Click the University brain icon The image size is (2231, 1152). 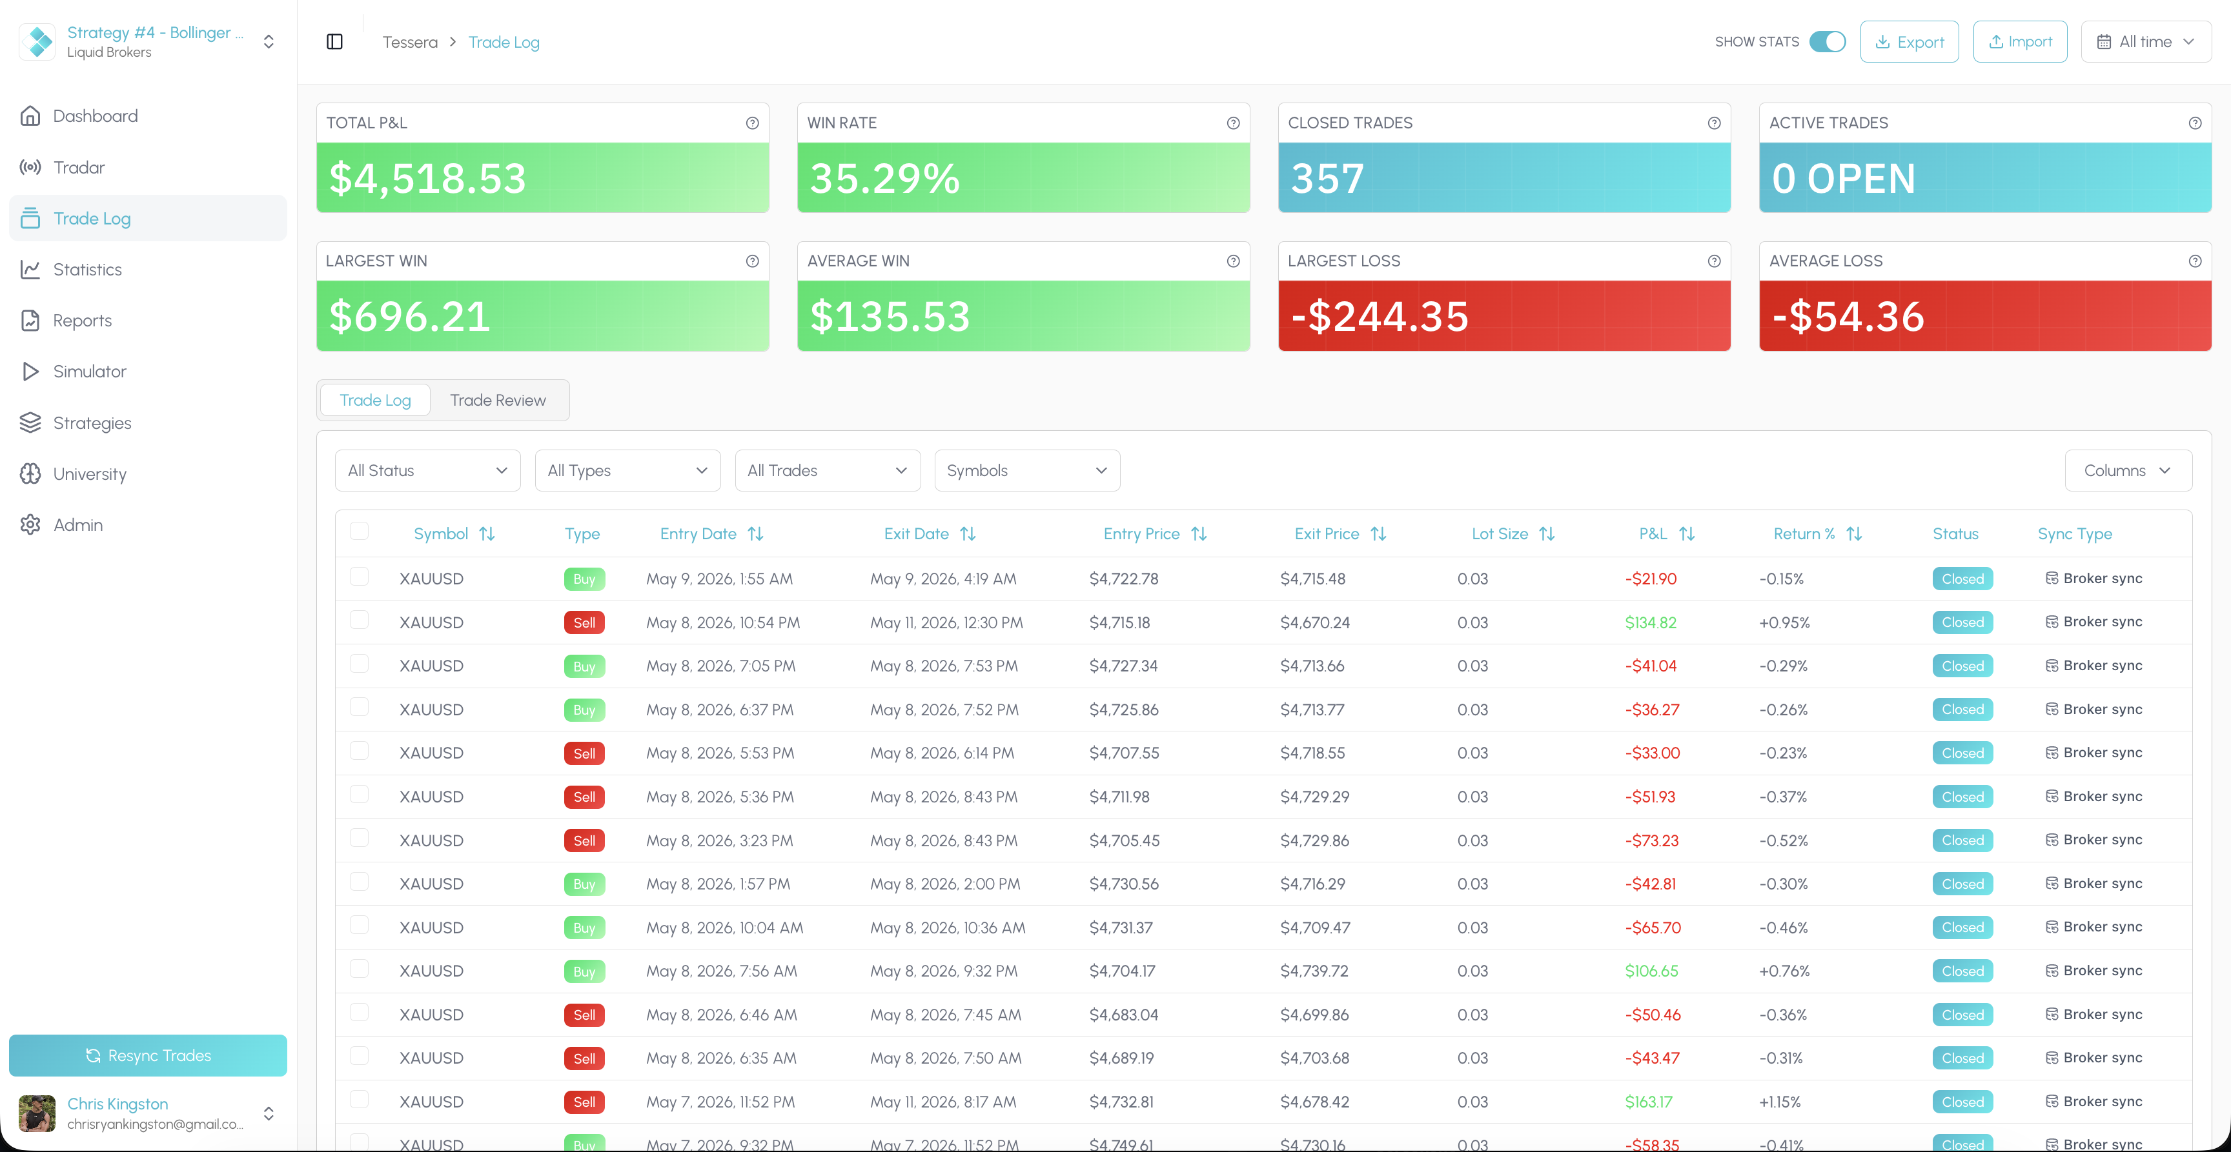pos(30,473)
